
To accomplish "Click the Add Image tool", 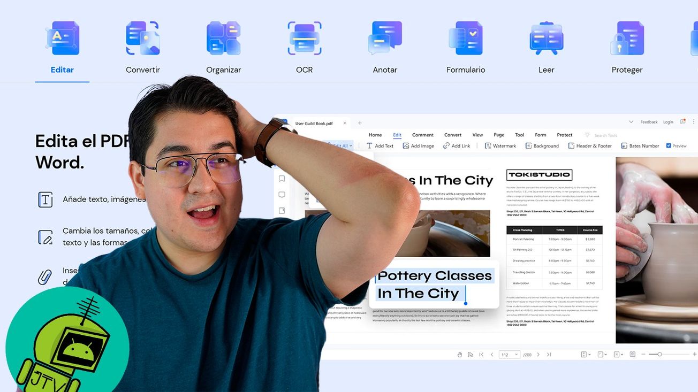I will click(419, 146).
